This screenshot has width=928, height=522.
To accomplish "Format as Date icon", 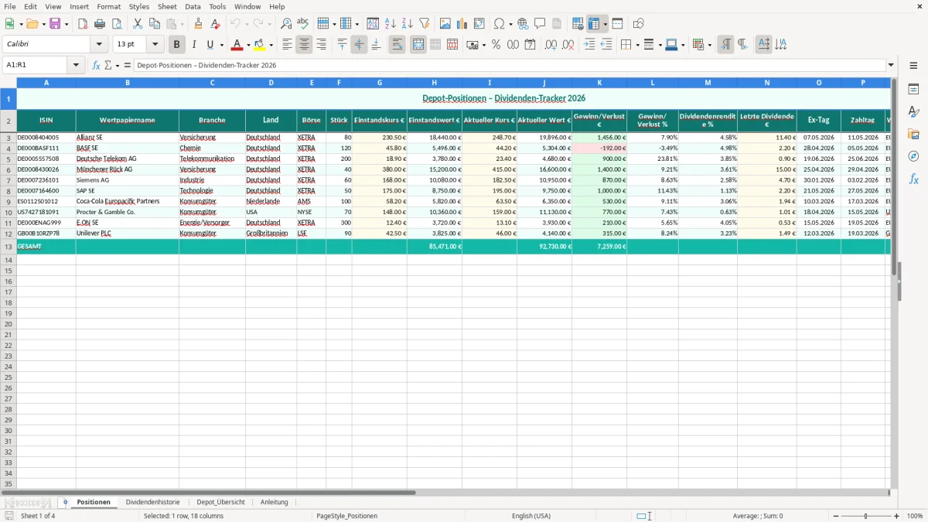I will coord(530,45).
